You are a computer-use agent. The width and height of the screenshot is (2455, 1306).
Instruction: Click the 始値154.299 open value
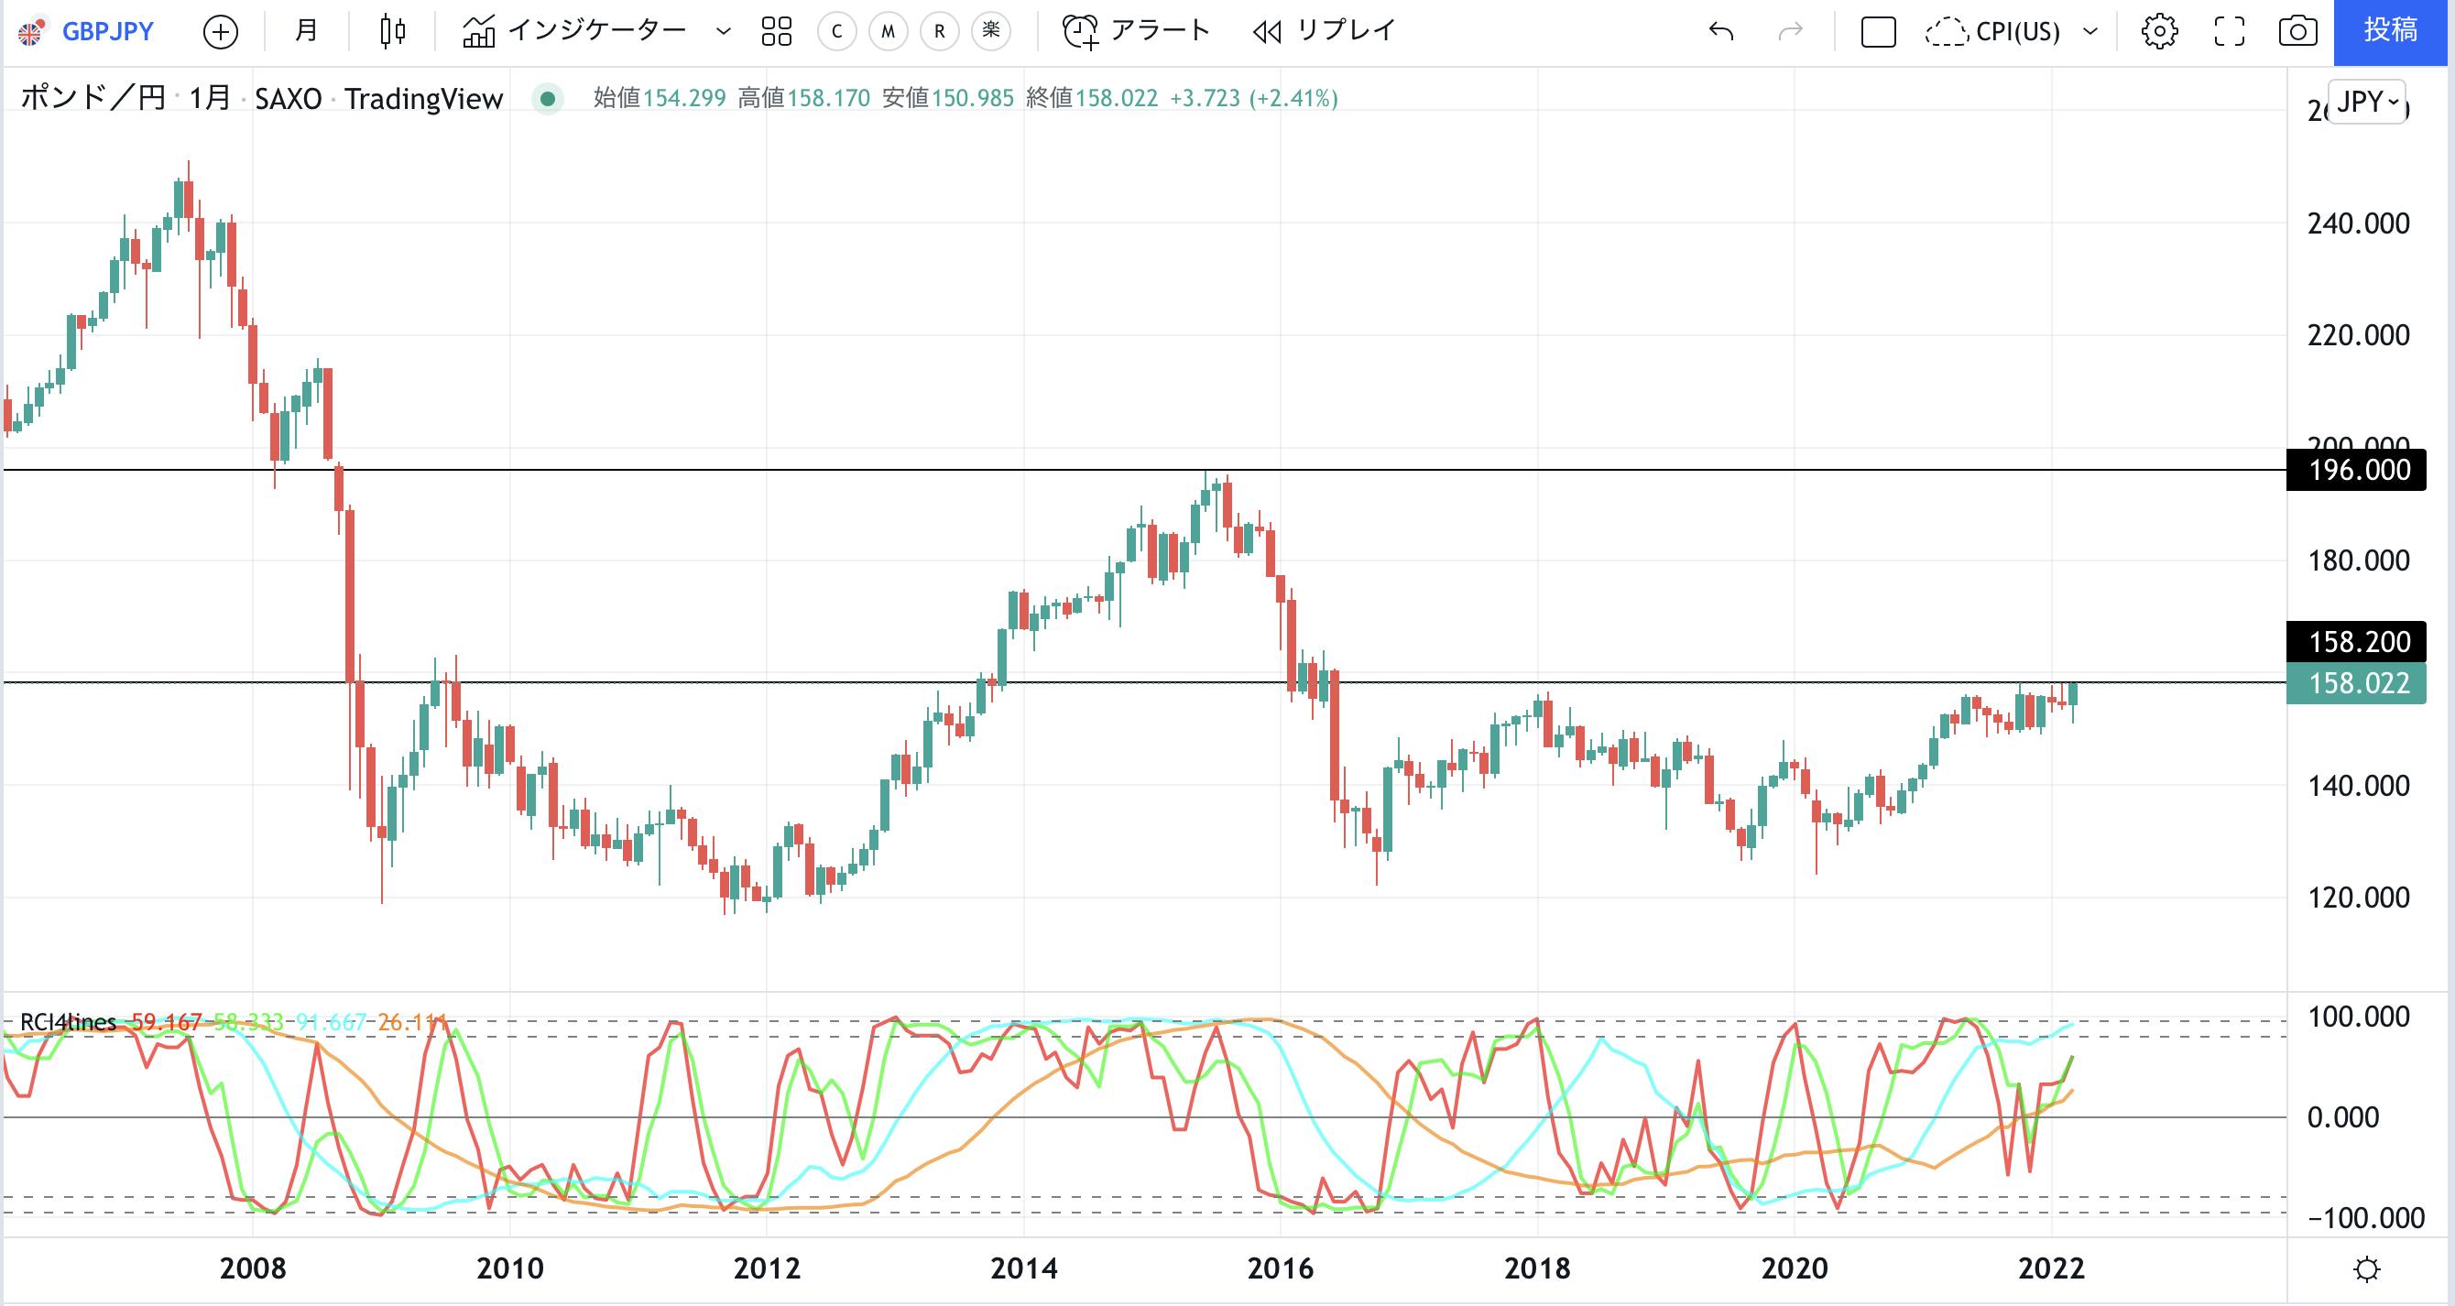coord(660,98)
